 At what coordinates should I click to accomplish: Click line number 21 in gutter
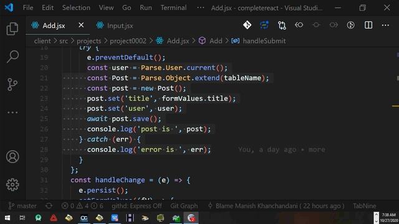click(x=44, y=78)
